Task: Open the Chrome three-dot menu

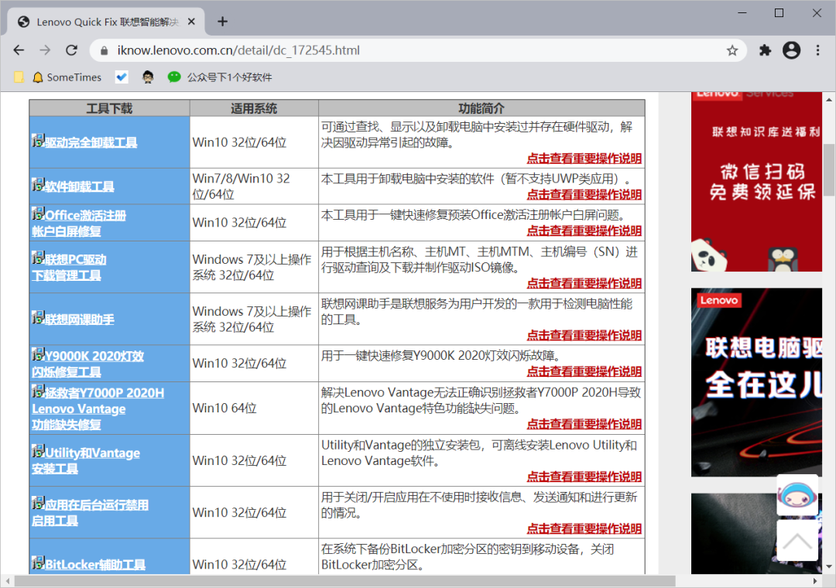Action: (817, 50)
